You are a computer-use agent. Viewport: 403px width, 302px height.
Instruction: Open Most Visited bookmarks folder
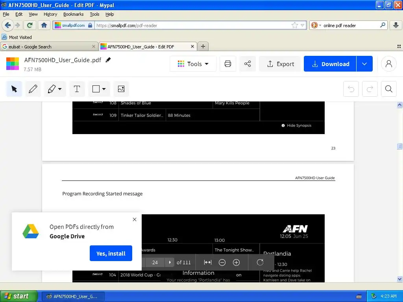pos(17,37)
